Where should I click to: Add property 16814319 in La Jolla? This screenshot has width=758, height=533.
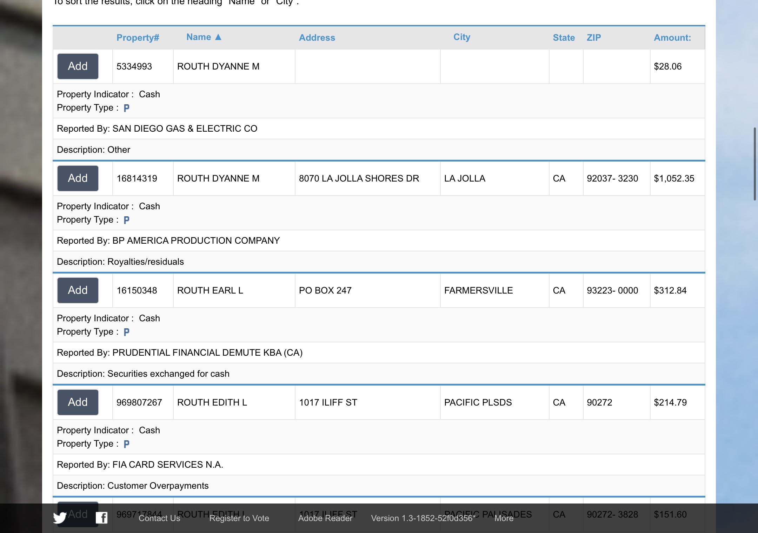click(78, 178)
